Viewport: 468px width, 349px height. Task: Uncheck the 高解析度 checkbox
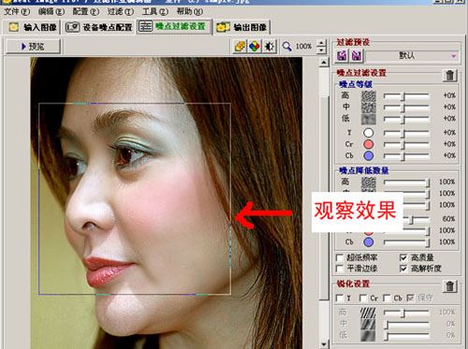click(x=403, y=269)
